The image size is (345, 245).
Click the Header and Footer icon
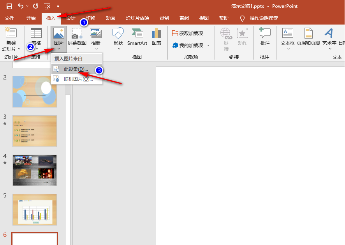[308, 37]
